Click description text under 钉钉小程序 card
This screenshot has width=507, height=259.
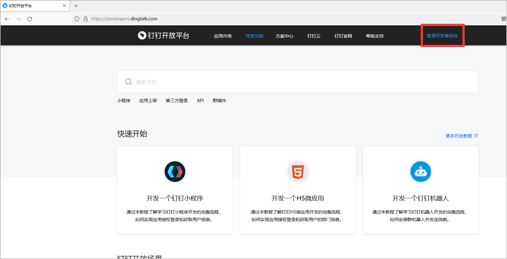(x=174, y=216)
